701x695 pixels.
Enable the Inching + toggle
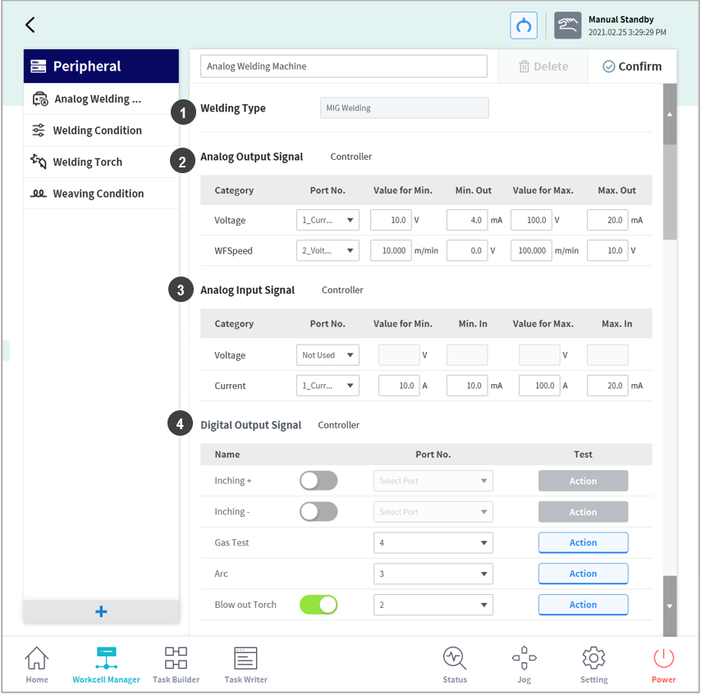point(318,481)
